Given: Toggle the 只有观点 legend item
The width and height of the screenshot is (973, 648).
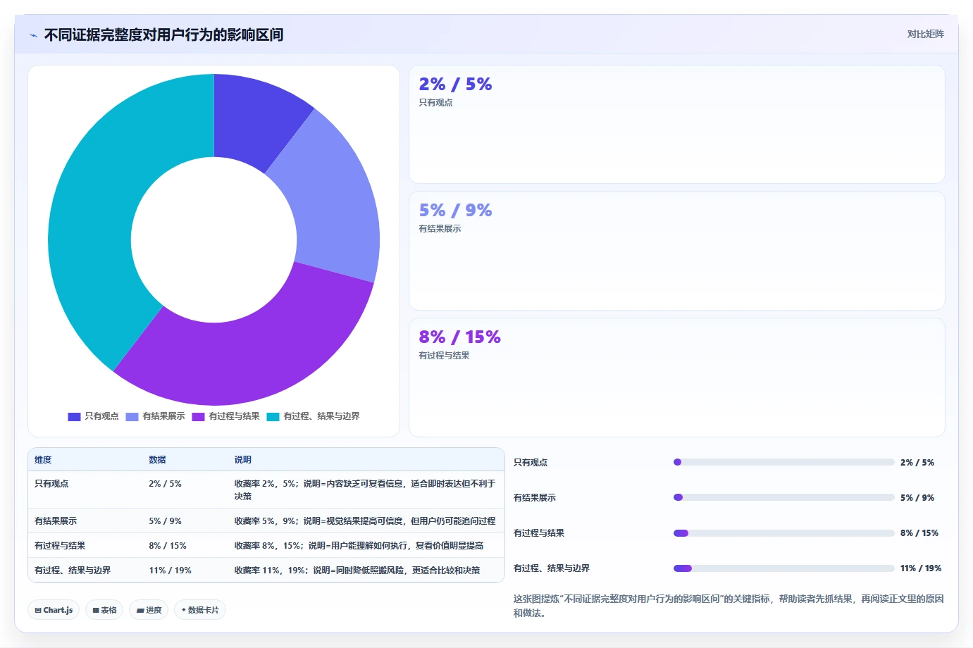Looking at the screenshot, I should pyautogui.click(x=94, y=416).
